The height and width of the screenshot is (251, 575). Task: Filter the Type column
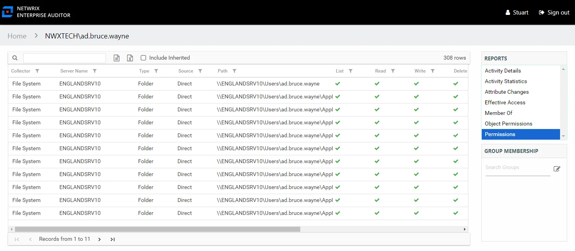pyautogui.click(x=156, y=71)
